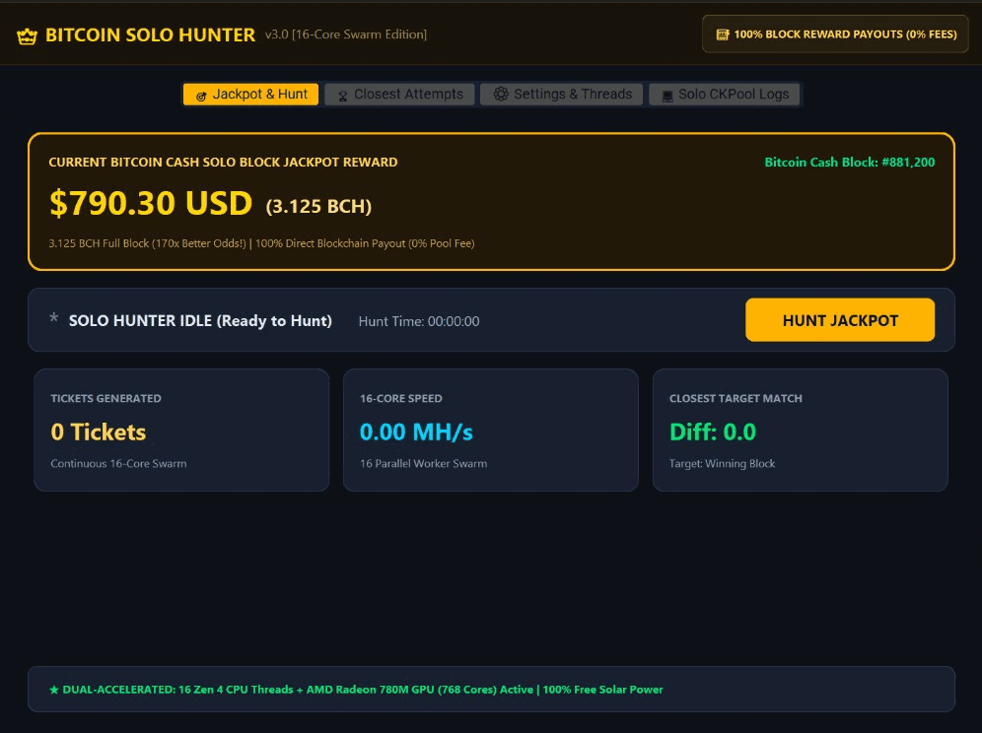982x733 pixels.
Task: Click the hourglass icon on Closest Attempts tab
Action: (x=342, y=96)
